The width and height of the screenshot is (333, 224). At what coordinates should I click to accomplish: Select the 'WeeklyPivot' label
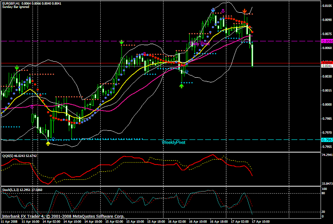174,143
